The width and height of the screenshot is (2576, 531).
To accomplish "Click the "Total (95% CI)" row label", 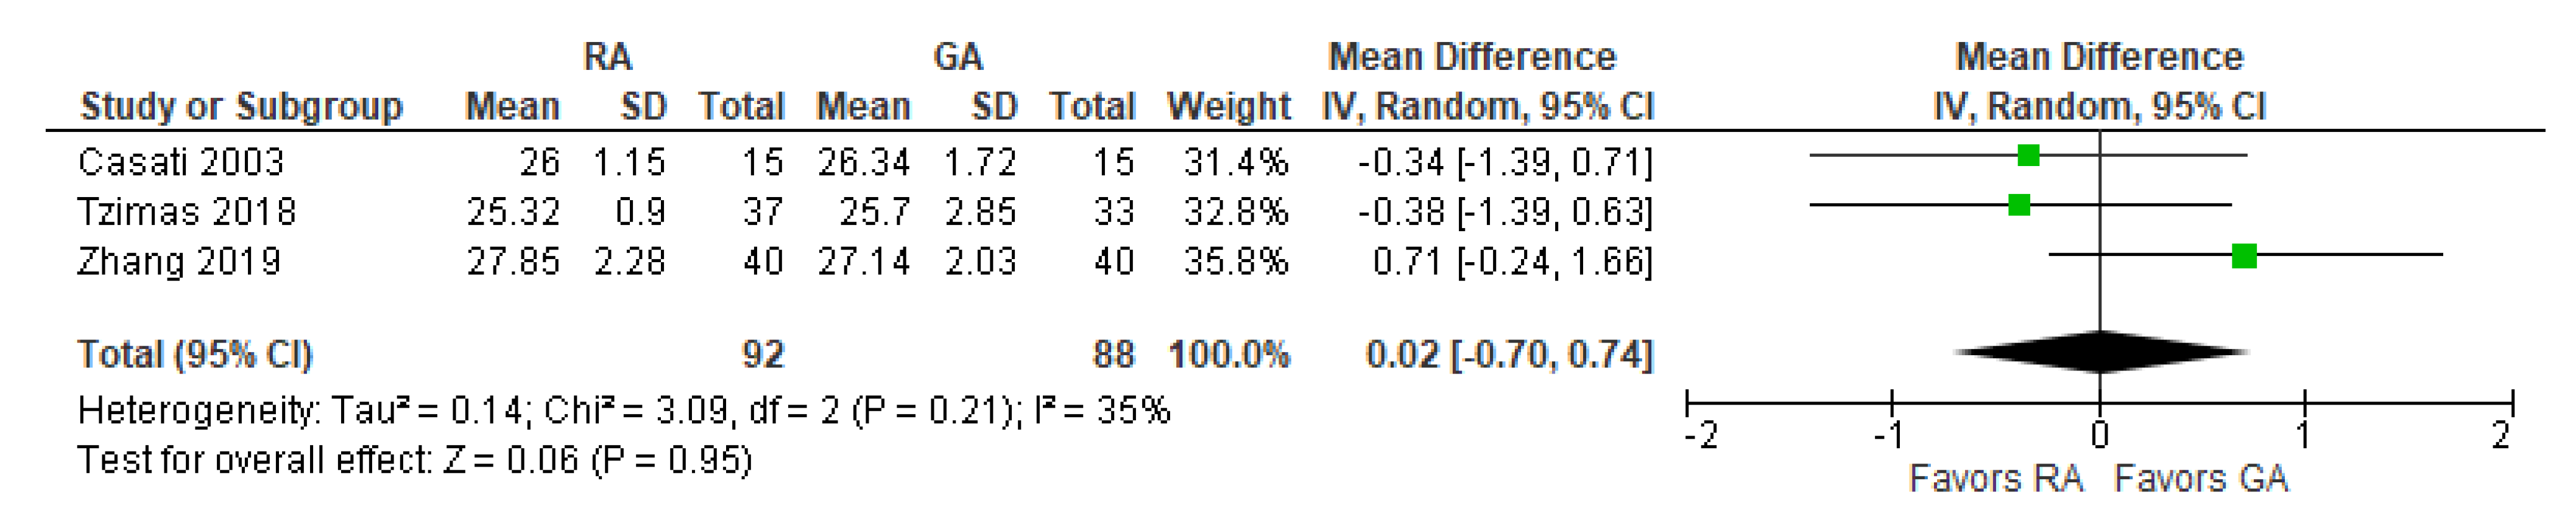I will click(x=195, y=355).
